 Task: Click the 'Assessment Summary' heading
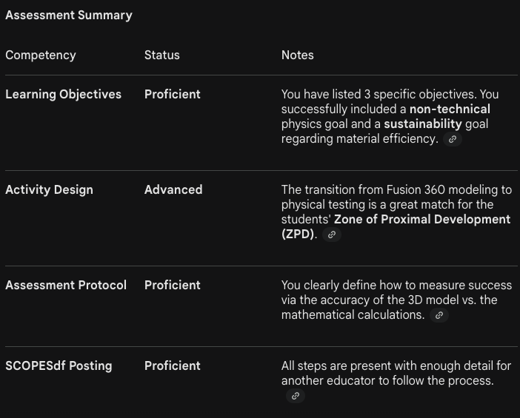69,15
